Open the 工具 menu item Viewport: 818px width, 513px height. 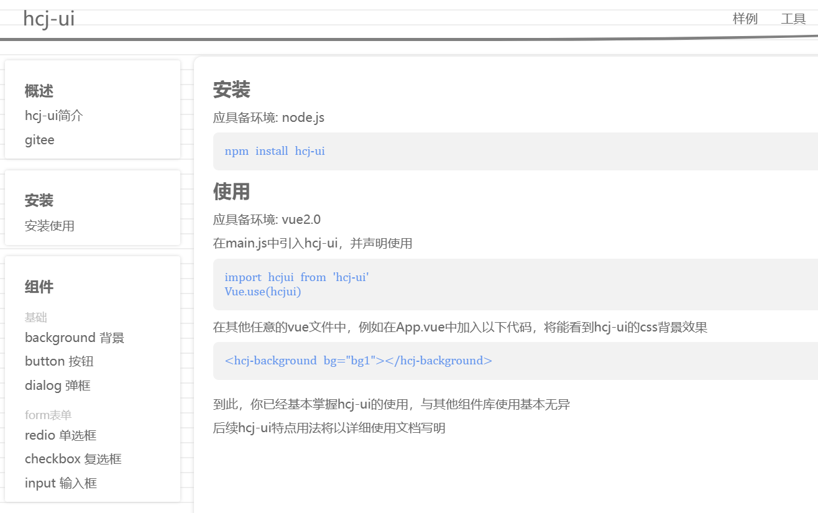(793, 19)
